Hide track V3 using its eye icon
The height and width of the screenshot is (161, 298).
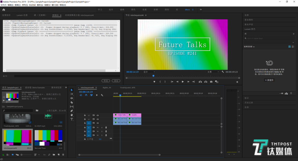[x=98, y=115]
